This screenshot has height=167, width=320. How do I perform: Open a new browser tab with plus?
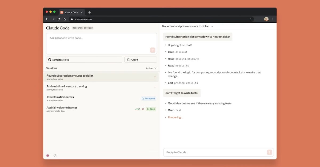pos(90,12)
